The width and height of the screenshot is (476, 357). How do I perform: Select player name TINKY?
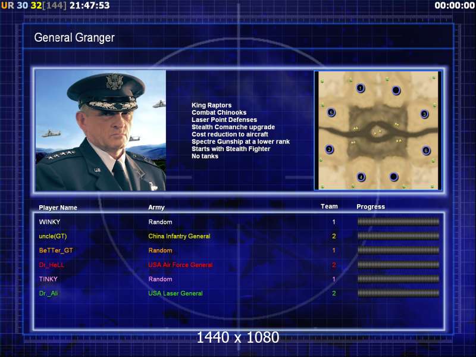coord(48,279)
